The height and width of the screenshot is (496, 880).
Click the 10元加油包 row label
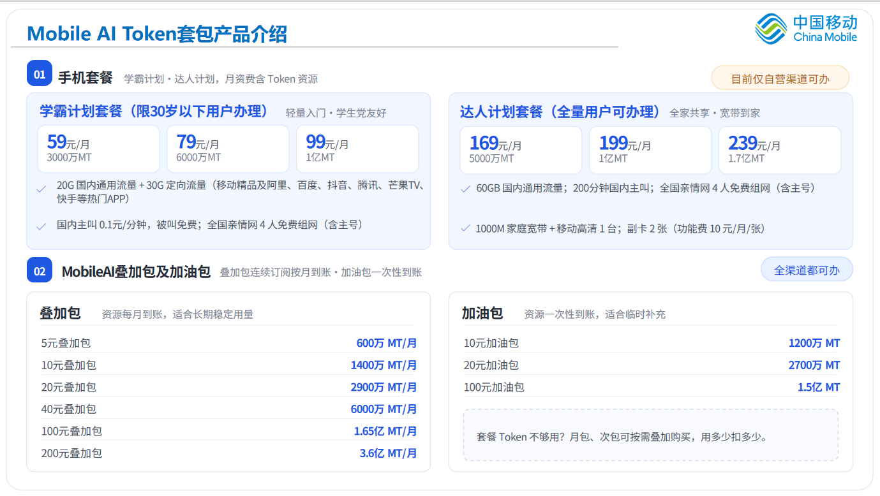tap(491, 343)
